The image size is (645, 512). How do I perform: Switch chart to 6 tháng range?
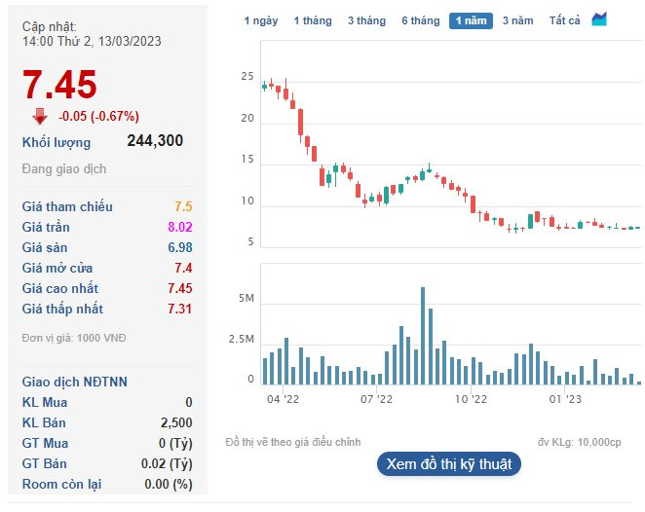(420, 20)
